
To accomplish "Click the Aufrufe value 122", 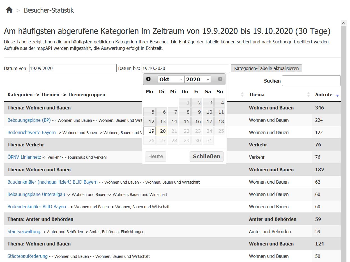I will (x=319, y=132).
